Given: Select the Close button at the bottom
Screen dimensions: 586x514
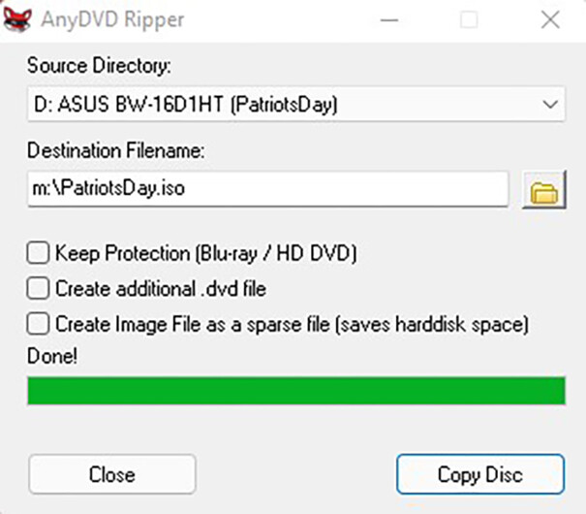Looking at the screenshot, I should (x=112, y=474).
